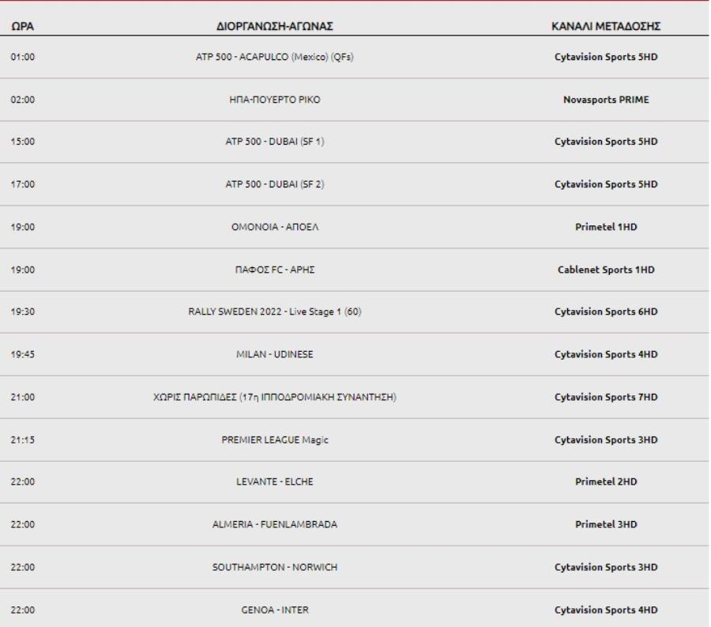The image size is (711, 627).
Task: Click the Novasports PRIME channel
Action: tap(606, 100)
